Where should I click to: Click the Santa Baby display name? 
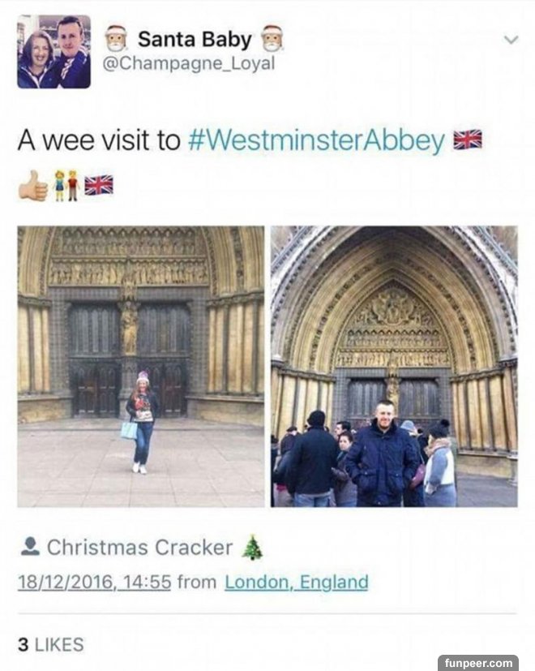coord(195,40)
